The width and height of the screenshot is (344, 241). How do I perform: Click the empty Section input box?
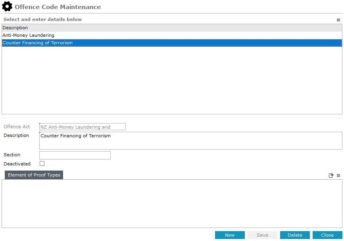pyautogui.click(x=75, y=155)
